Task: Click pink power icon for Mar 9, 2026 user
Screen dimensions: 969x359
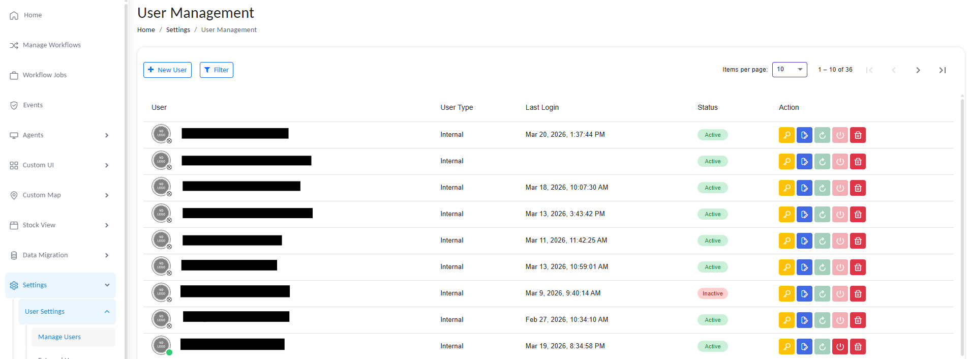Action: click(840, 293)
